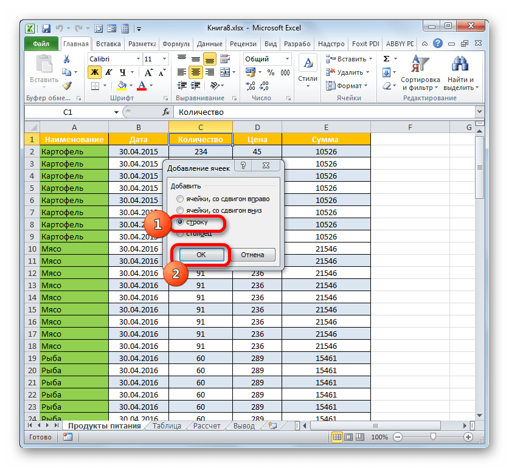Click OK in the Добавление ячеек dialog

[x=201, y=255]
